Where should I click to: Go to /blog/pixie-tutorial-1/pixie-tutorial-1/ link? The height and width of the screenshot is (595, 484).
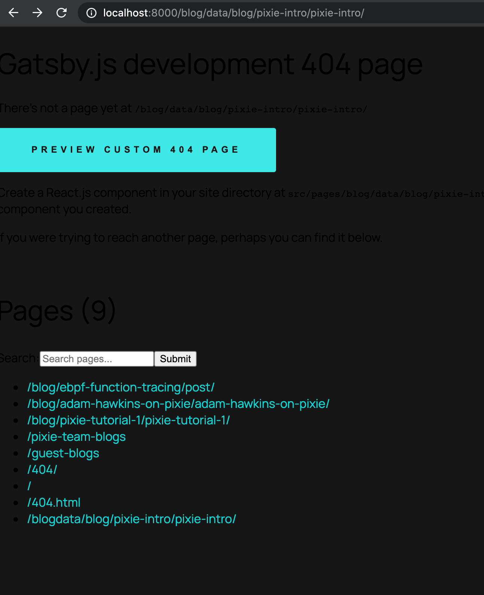tap(129, 420)
